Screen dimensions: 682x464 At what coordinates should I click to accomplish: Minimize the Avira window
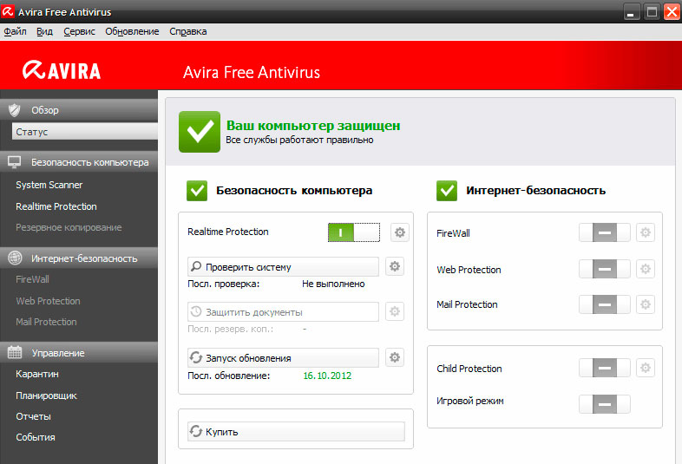point(631,12)
